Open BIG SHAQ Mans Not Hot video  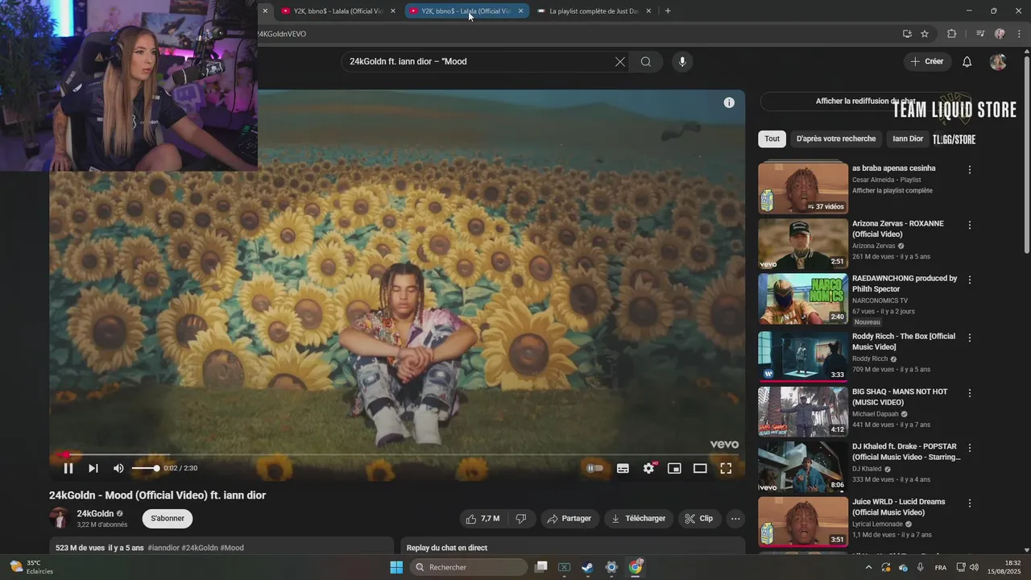point(803,411)
